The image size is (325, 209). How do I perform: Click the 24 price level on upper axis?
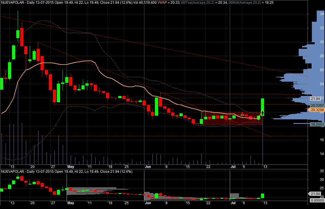pos(322,84)
